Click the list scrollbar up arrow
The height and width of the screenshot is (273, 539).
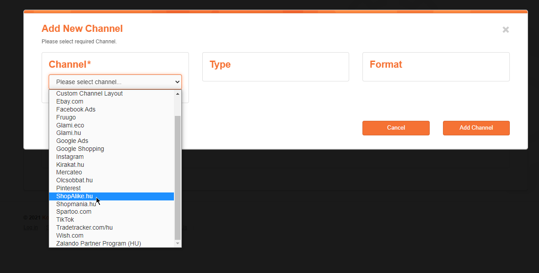[178, 93]
